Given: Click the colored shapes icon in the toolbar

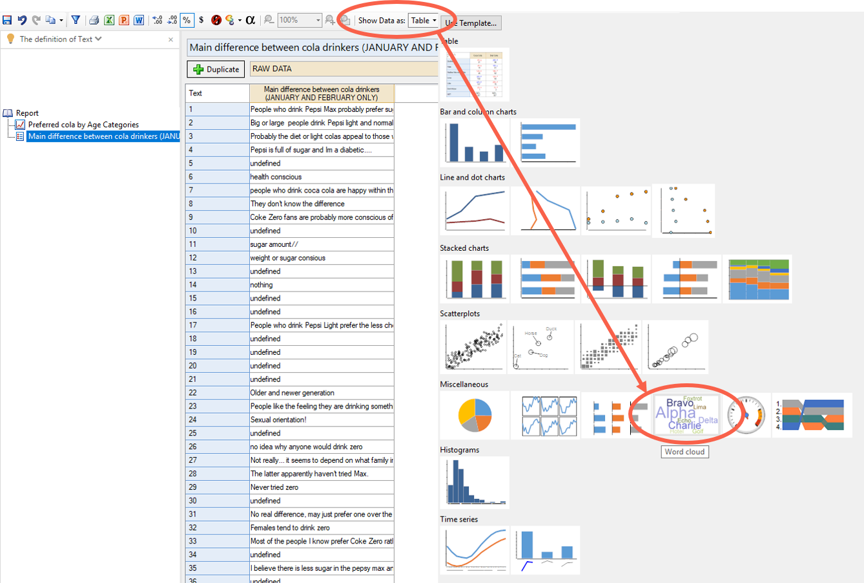Looking at the screenshot, I should click(230, 20).
